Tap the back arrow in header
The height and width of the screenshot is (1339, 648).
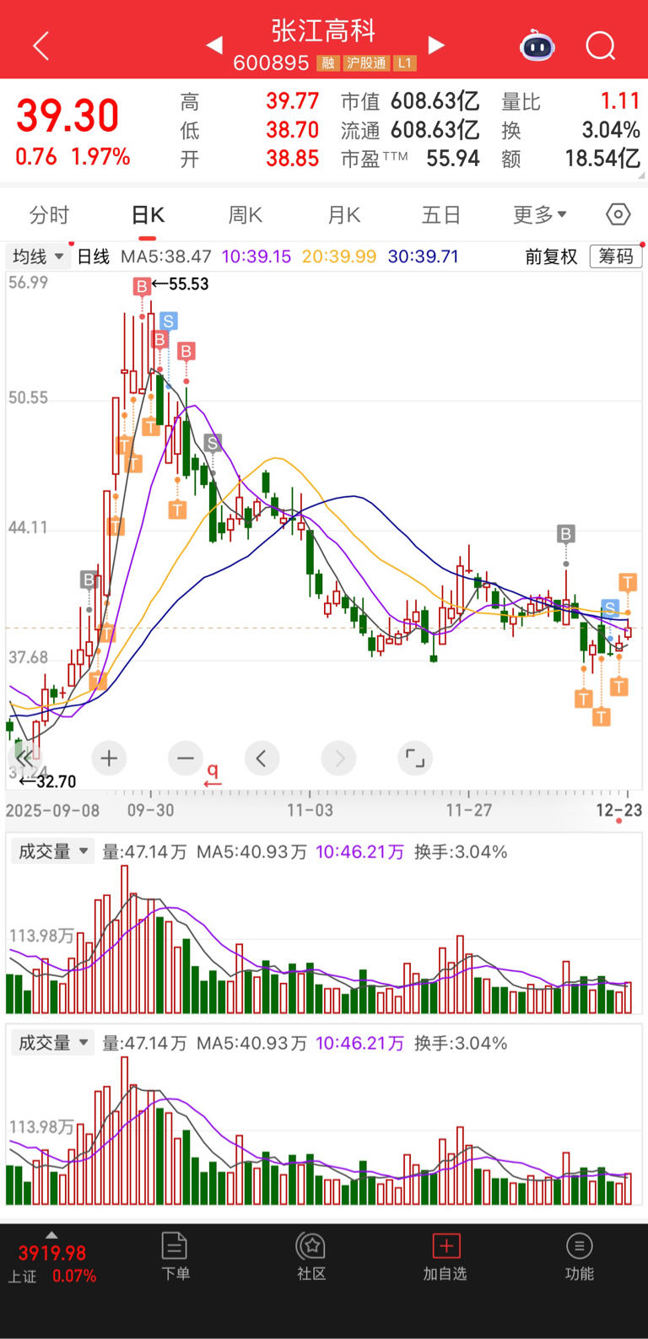(40, 45)
